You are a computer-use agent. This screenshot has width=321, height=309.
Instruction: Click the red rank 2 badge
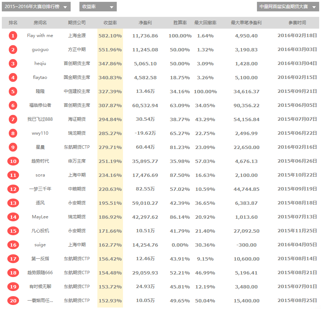point(13,50)
